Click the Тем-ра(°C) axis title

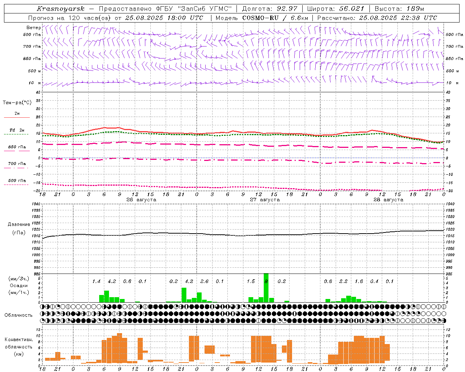coord(17,103)
